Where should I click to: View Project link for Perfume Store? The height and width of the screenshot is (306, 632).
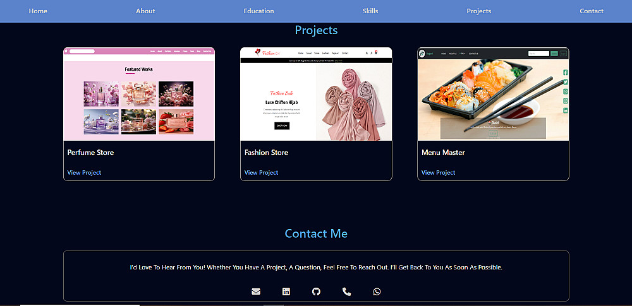84,172
